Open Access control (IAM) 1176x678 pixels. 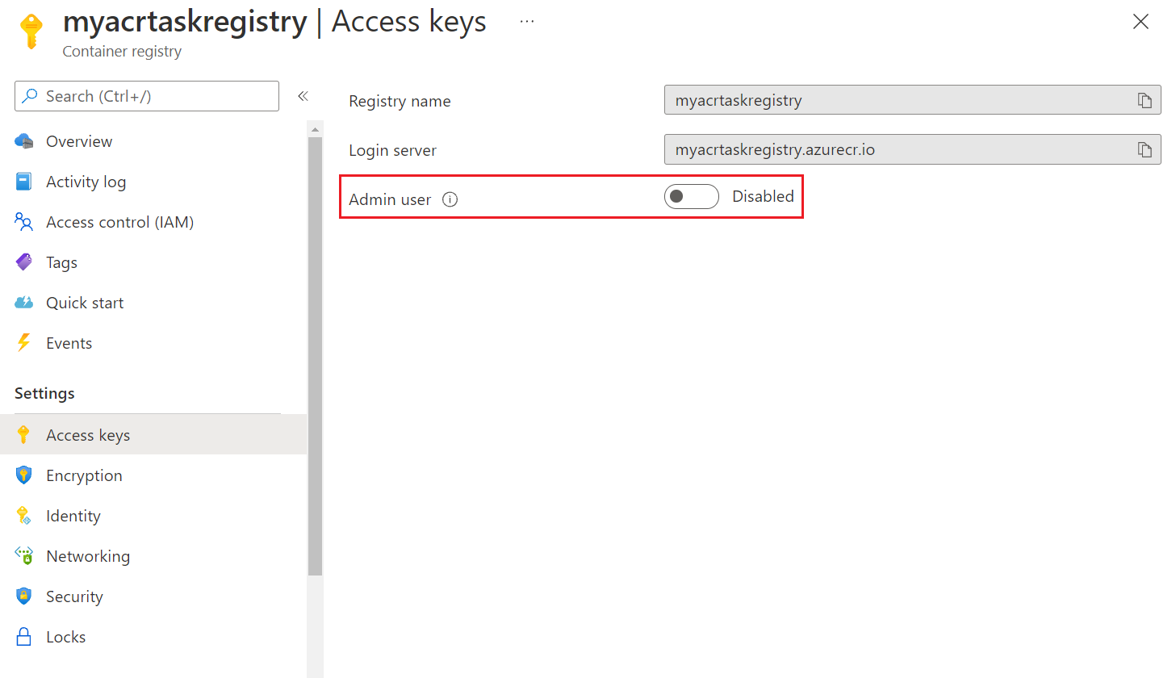click(119, 222)
